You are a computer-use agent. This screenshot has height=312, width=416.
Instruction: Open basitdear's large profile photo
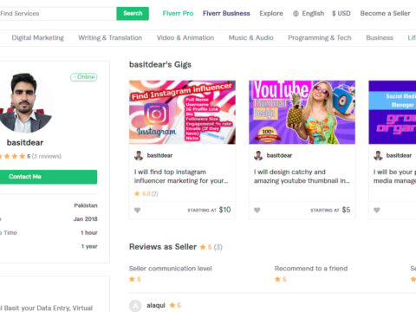click(x=24, y=103)
